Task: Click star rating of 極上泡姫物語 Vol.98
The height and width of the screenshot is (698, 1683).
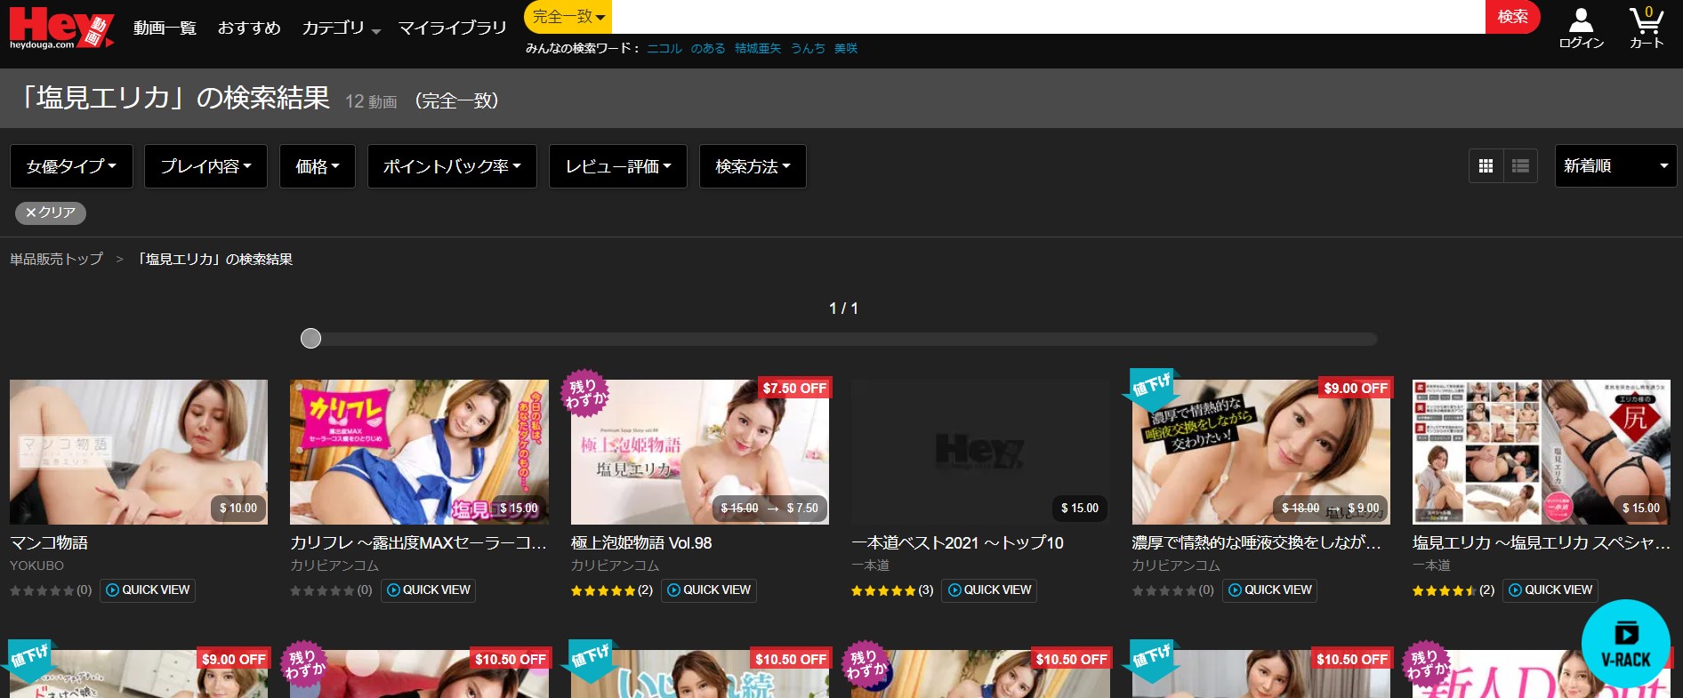Action: click(603, 590)
